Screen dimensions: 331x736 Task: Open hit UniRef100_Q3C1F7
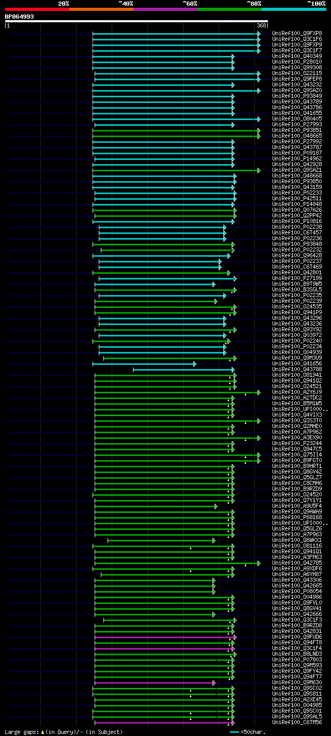[x=297, y=50]
